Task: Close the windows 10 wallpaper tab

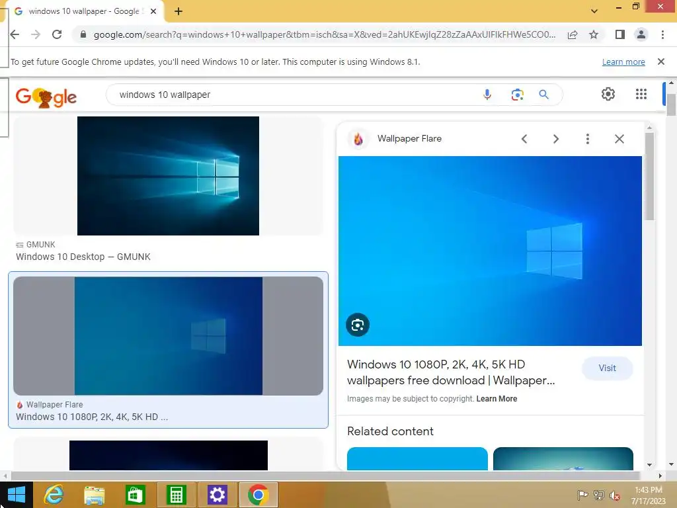Action: [x=153, y=11]
